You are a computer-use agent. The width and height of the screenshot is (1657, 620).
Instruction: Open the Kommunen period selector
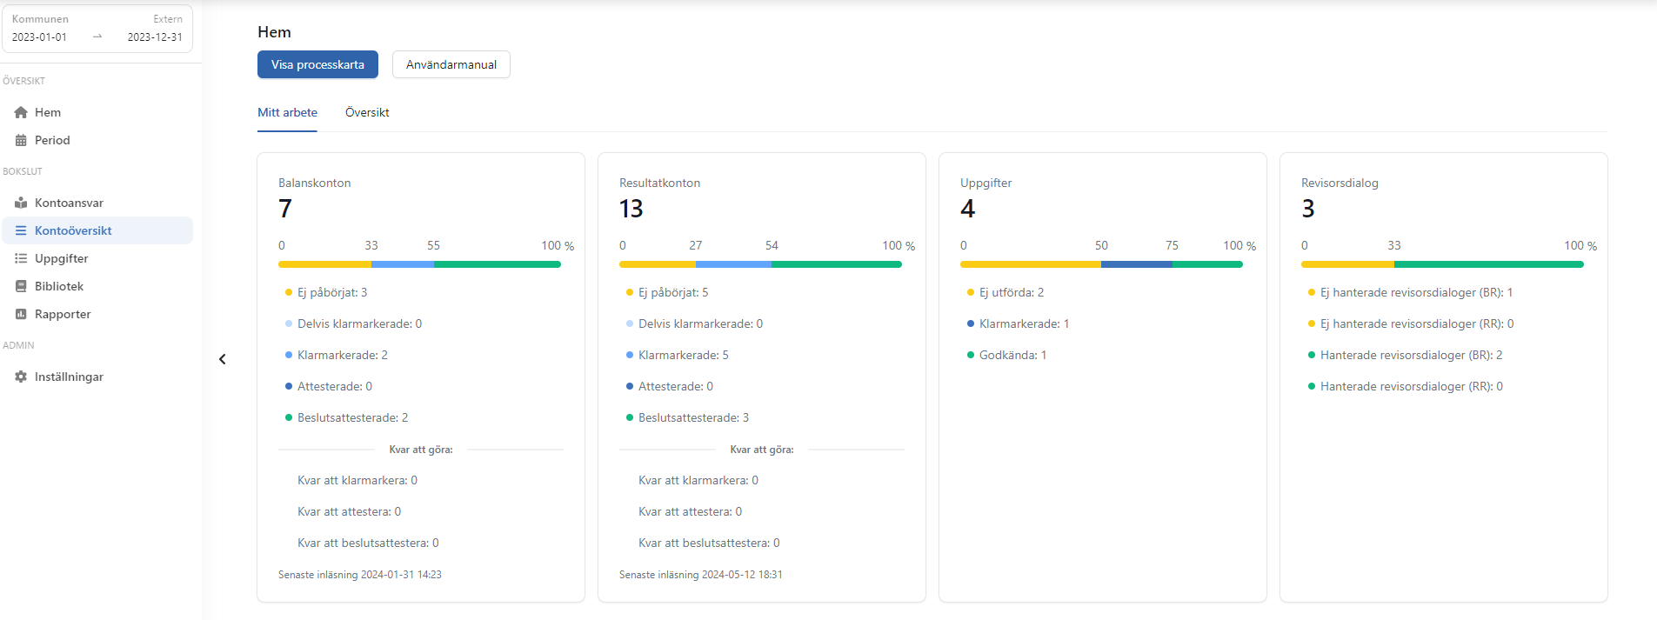97,29
